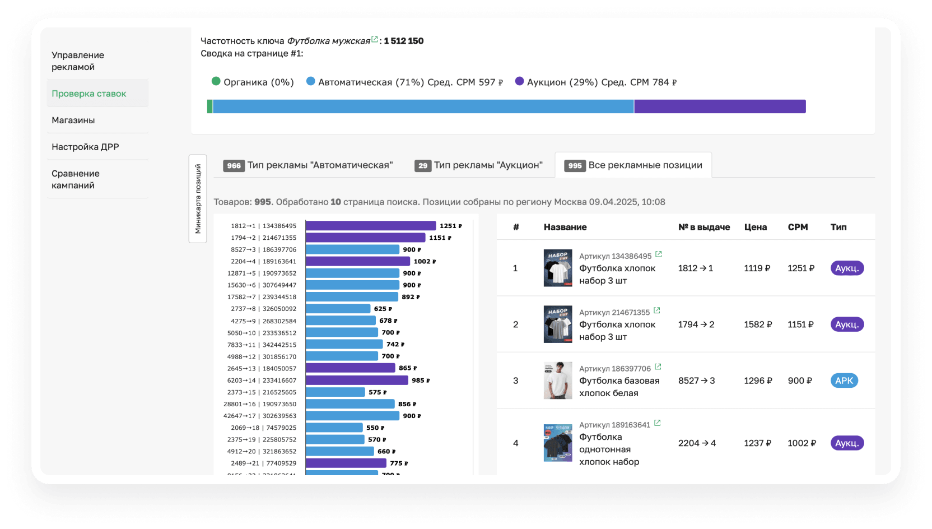Open external link icon for Артикул 134386495
Image resolution: width=932 pixels, height=529 pixels.
[659, 254]
